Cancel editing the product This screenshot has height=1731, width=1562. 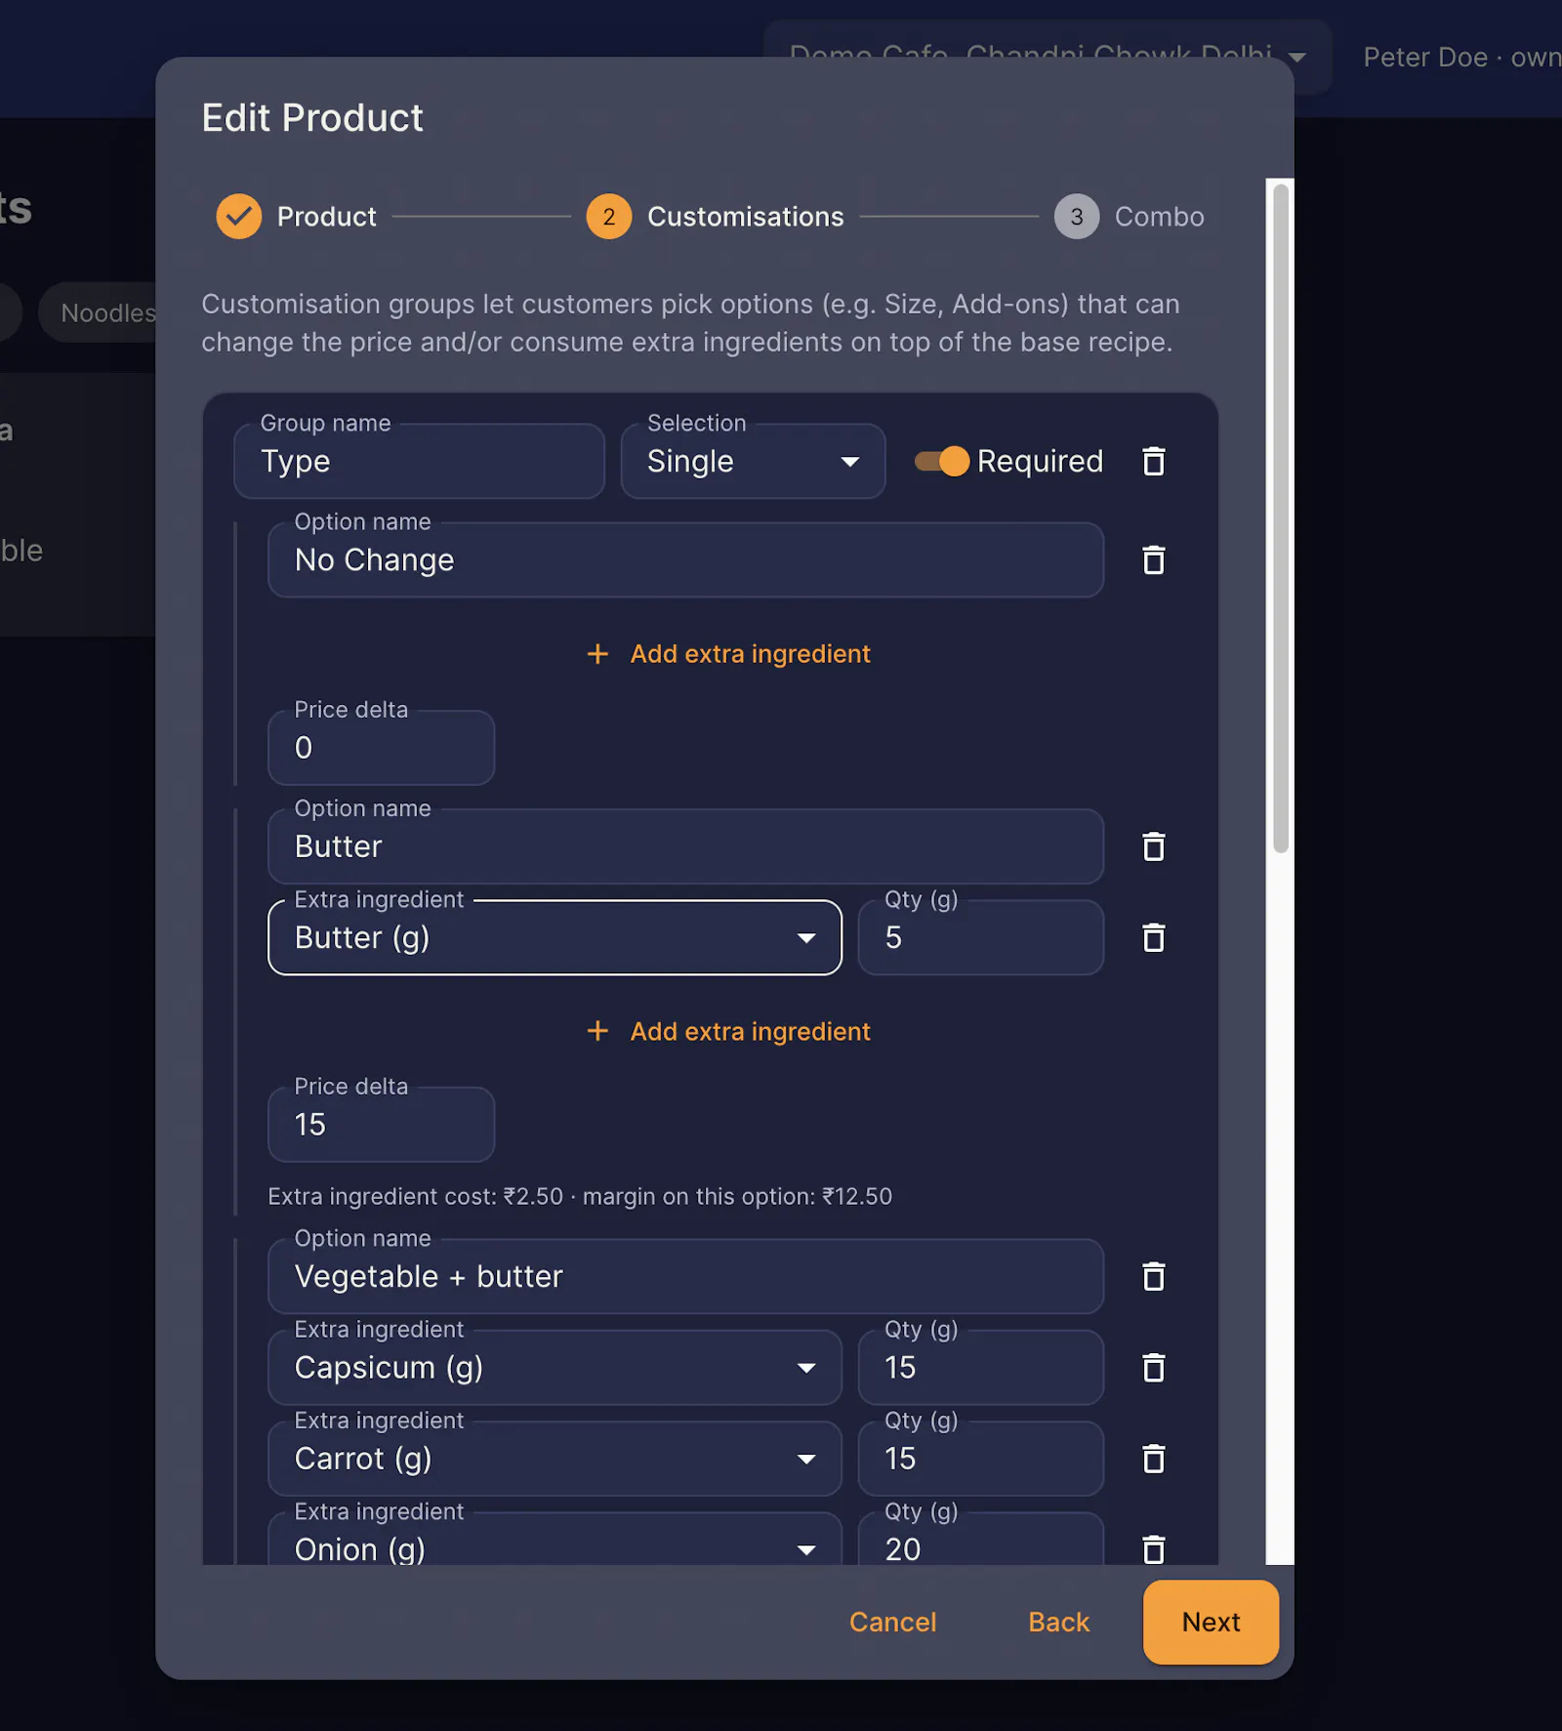892,1622
